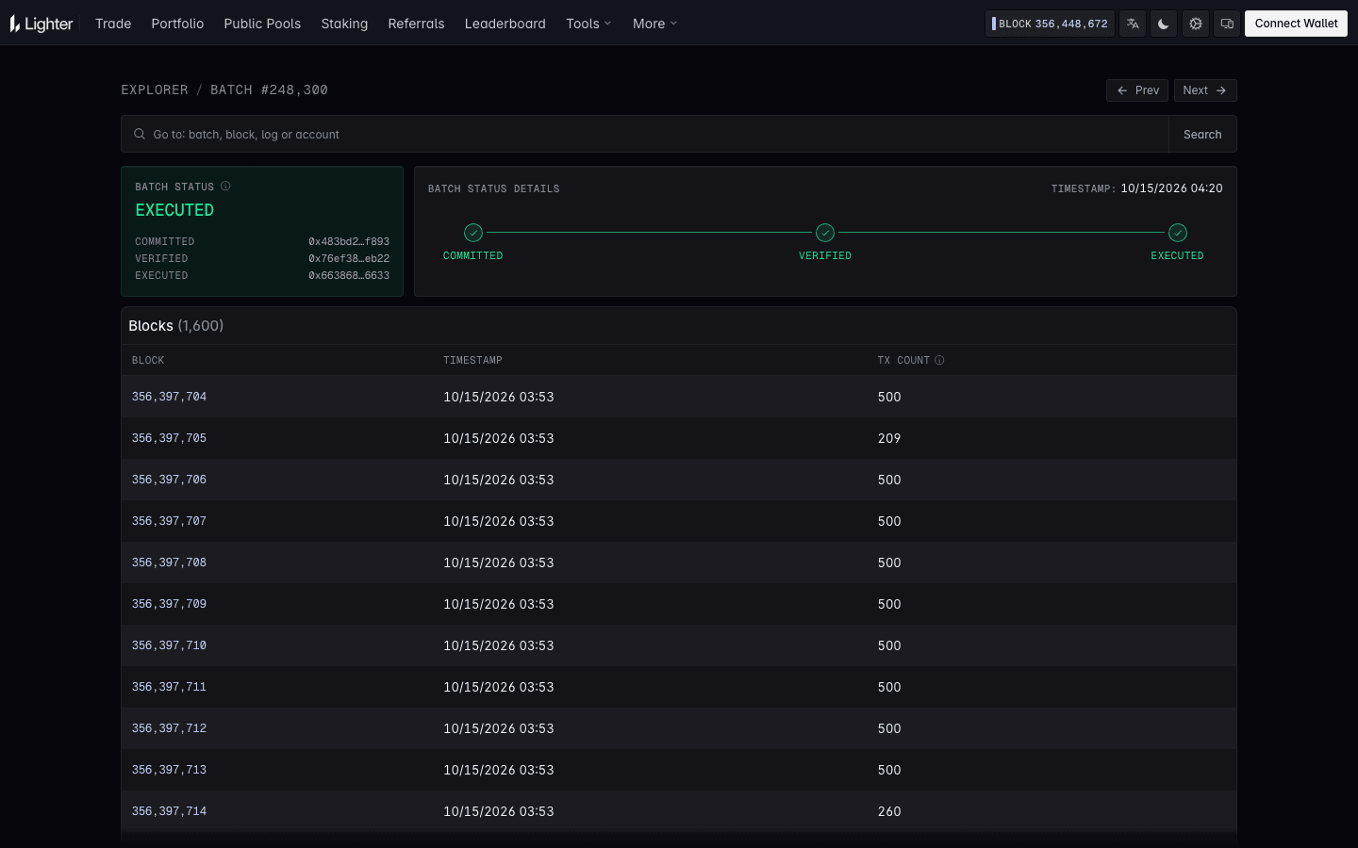Click the TIMESTAMP column header
Image resolution: width=1358 pixels, height=848 pixels.
tap(472, 360)
